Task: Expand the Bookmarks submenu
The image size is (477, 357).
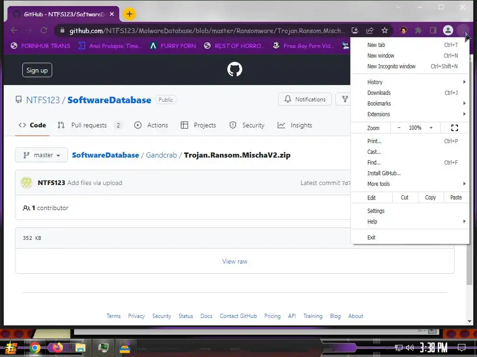Action: [x=410, y=104]
